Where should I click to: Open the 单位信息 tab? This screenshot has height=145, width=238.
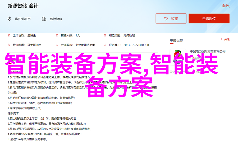pos(176,40)
